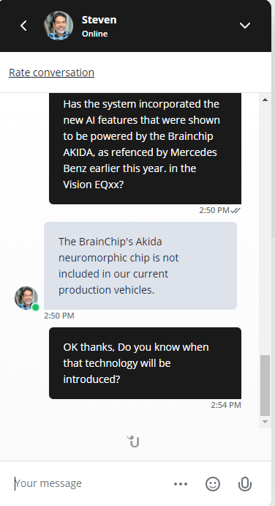
Task: Click Steven's avatar beside the gray message
Action: click(x=26, y=298)
